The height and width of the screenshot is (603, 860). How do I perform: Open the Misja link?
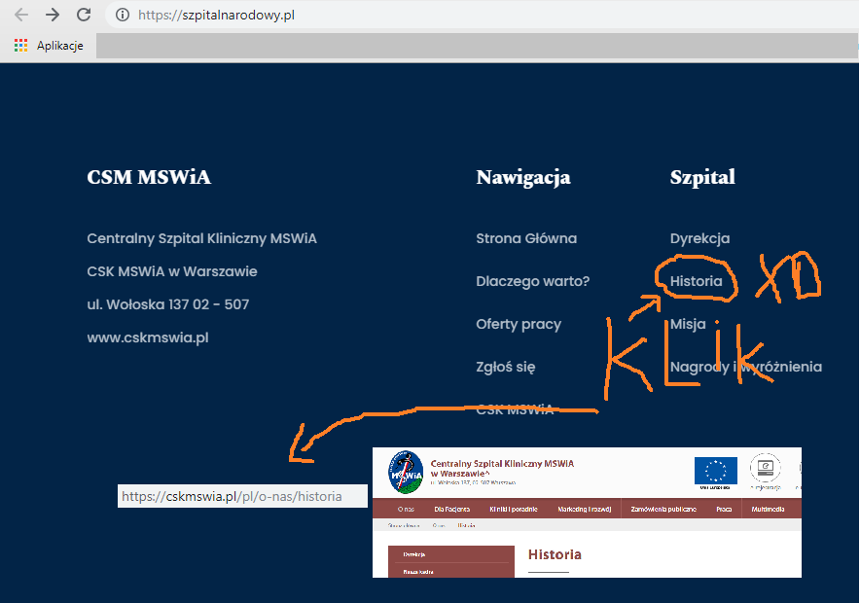688,324
